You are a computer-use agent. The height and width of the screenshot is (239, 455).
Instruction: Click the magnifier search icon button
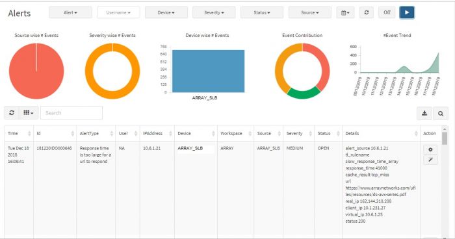pyautogui.click(x=441, y=114)
